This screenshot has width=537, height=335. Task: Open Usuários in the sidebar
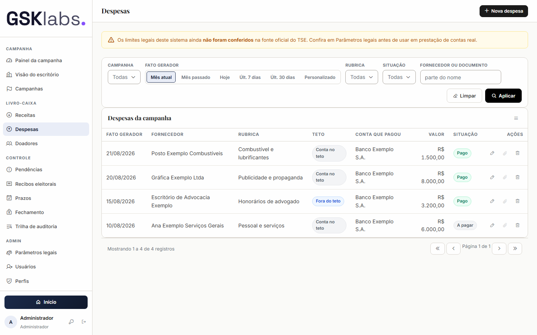[46, 267]
